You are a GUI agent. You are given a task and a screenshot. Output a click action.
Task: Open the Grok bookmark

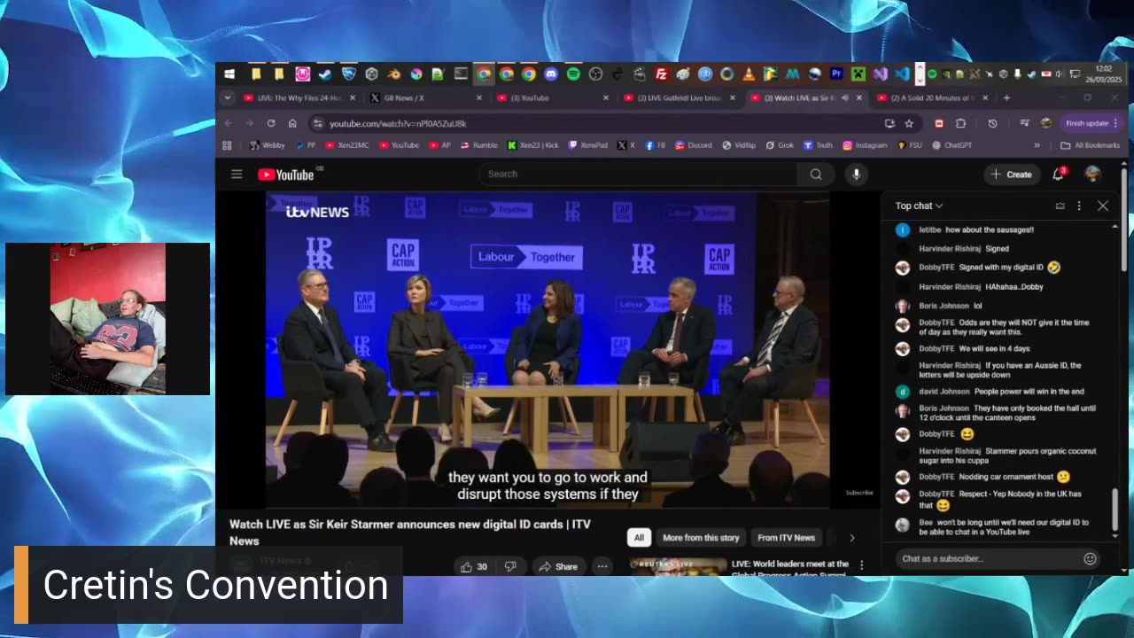(780, 145)
